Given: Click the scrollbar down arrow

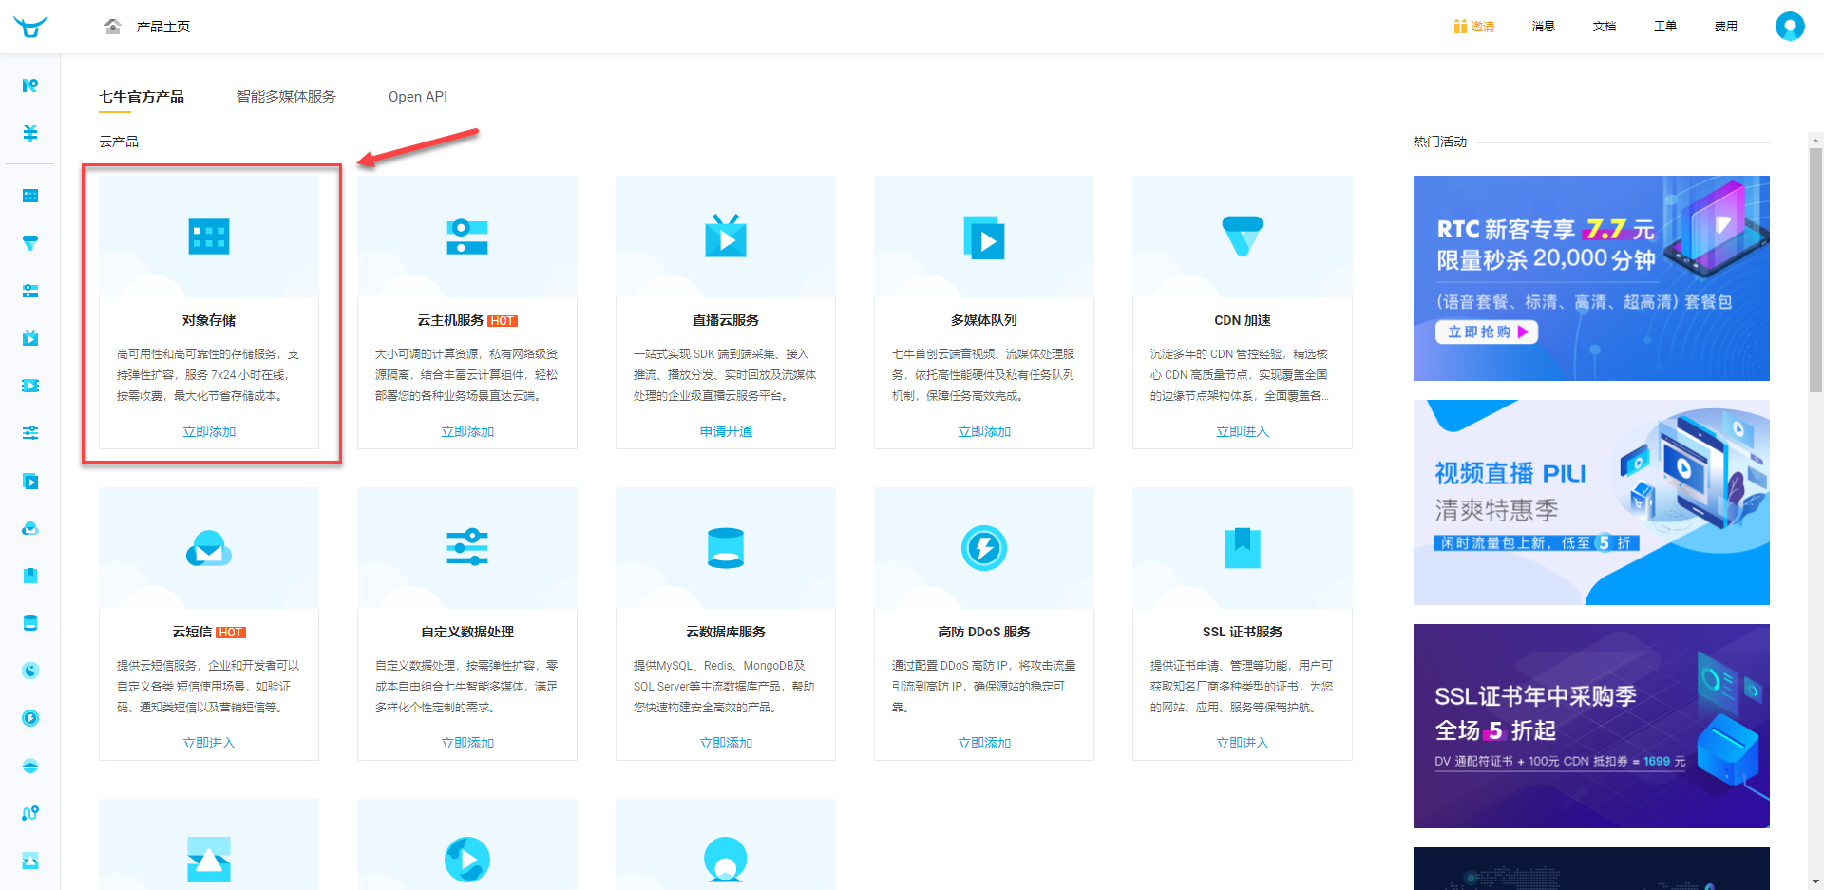Looking at the screenshot, I should click(1815, 882).
